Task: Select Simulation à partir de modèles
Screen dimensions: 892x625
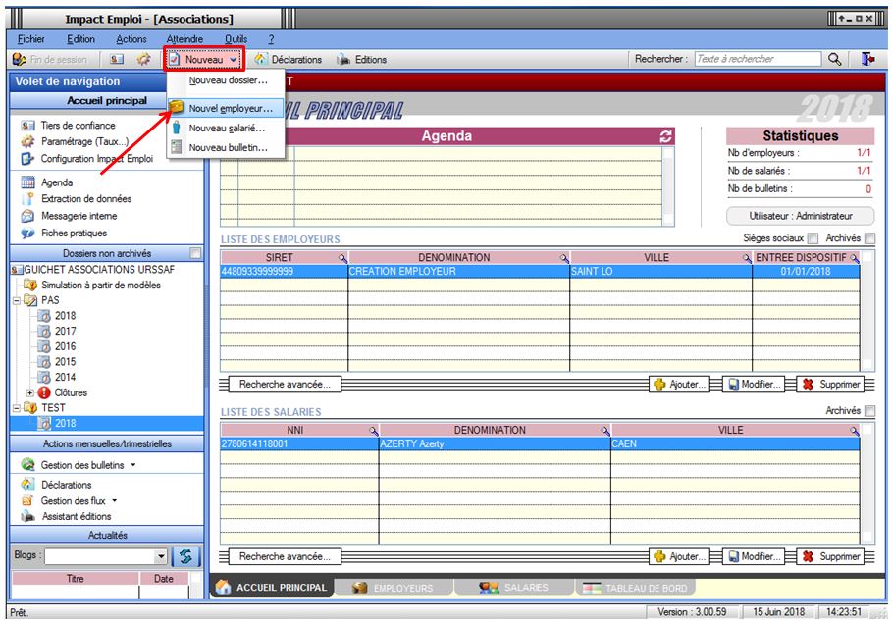Action: click(101, 285)
